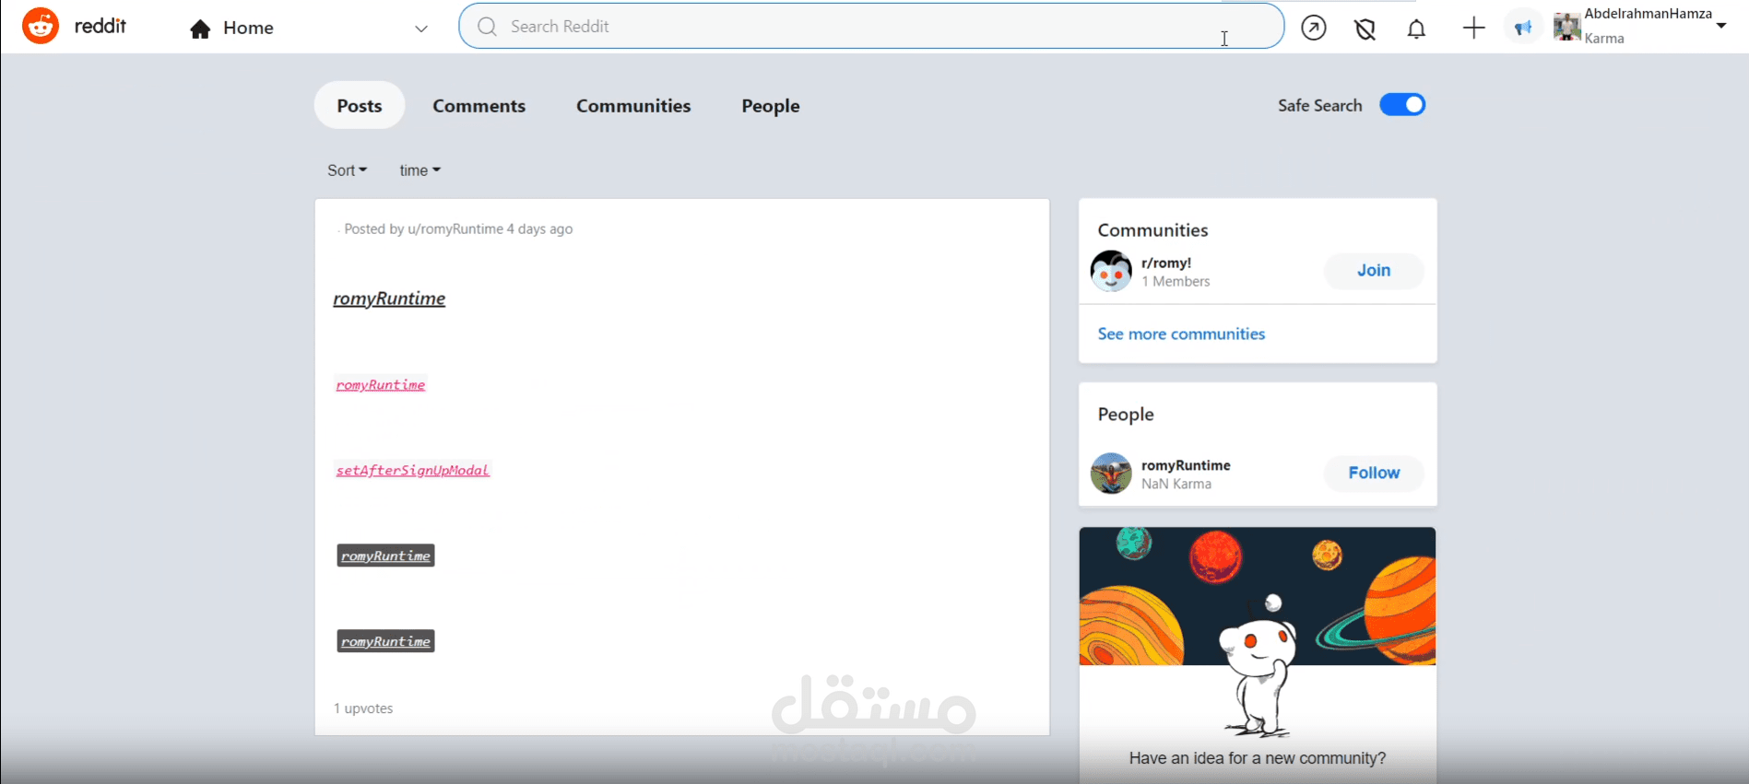
Task: Toggle the Safe Search switch
Action: [x=1402, y=105]
